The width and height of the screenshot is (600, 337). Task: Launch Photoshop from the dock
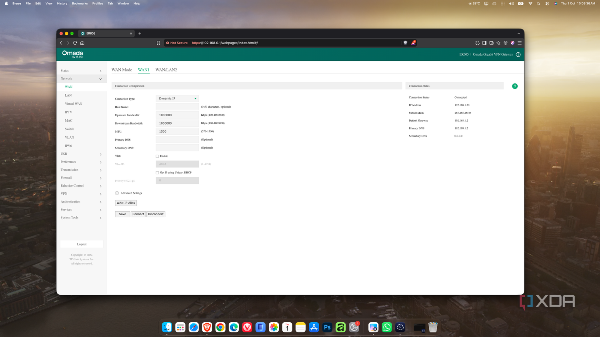point(327,327)
